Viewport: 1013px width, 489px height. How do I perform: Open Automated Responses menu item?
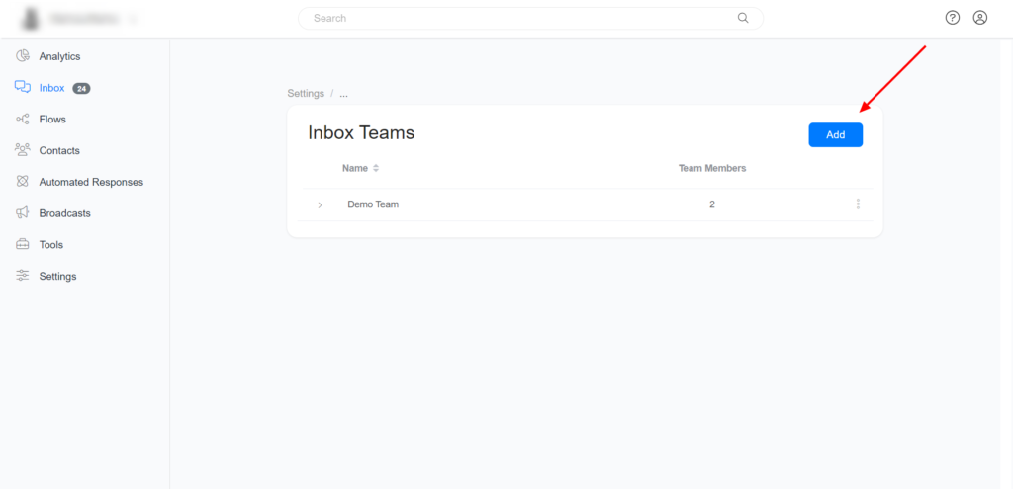(91, 182)
